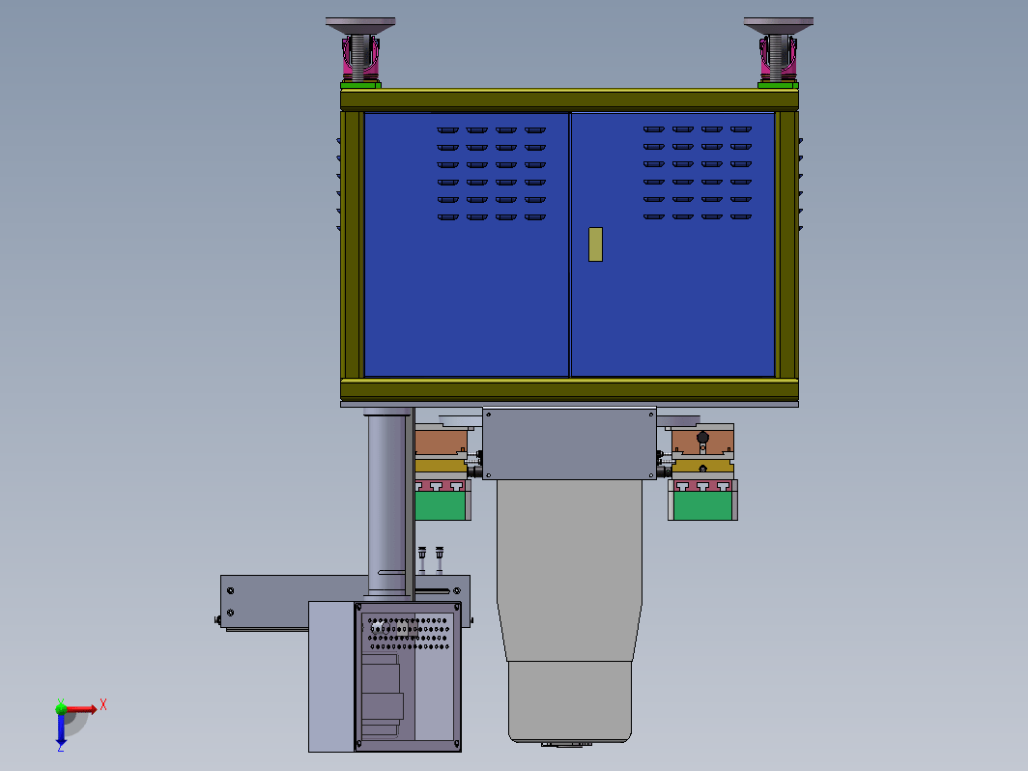1028x771 pixels.
Task: Select the large gray tapered motor housing
Action: coord(569,570)
